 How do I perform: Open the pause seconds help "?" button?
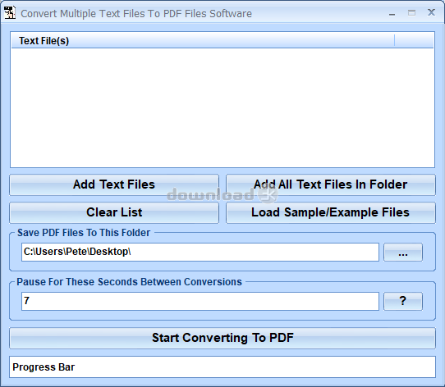(403, 301)
